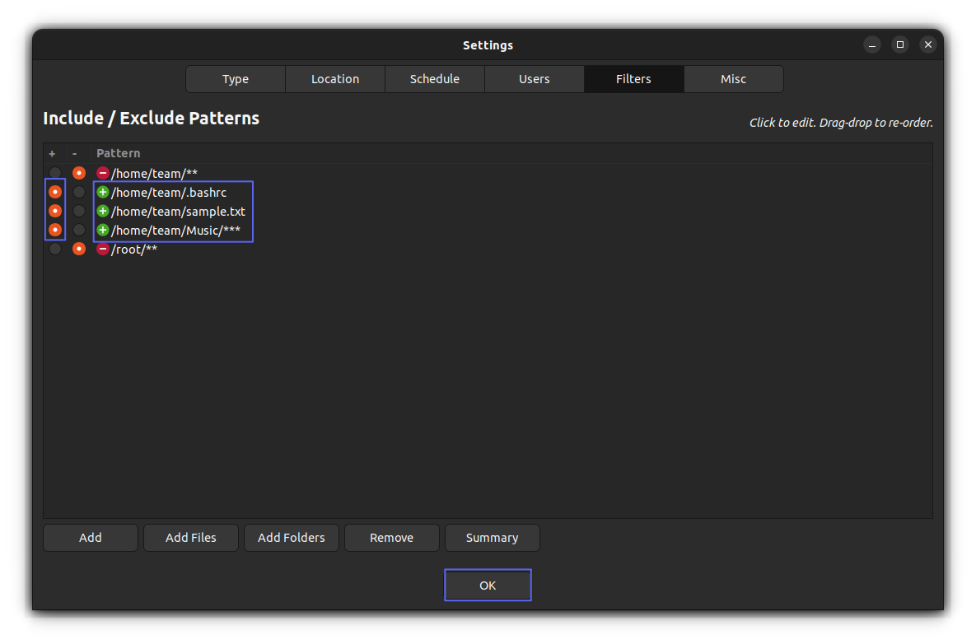Click the green plus icon beside /home/team/.bashrc
The height and width of the screenshot is (644, 976).
click(103, 192)
